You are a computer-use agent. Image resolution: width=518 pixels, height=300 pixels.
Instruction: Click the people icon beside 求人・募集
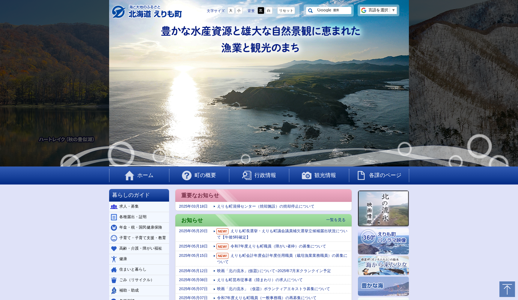tap(114, 207)
